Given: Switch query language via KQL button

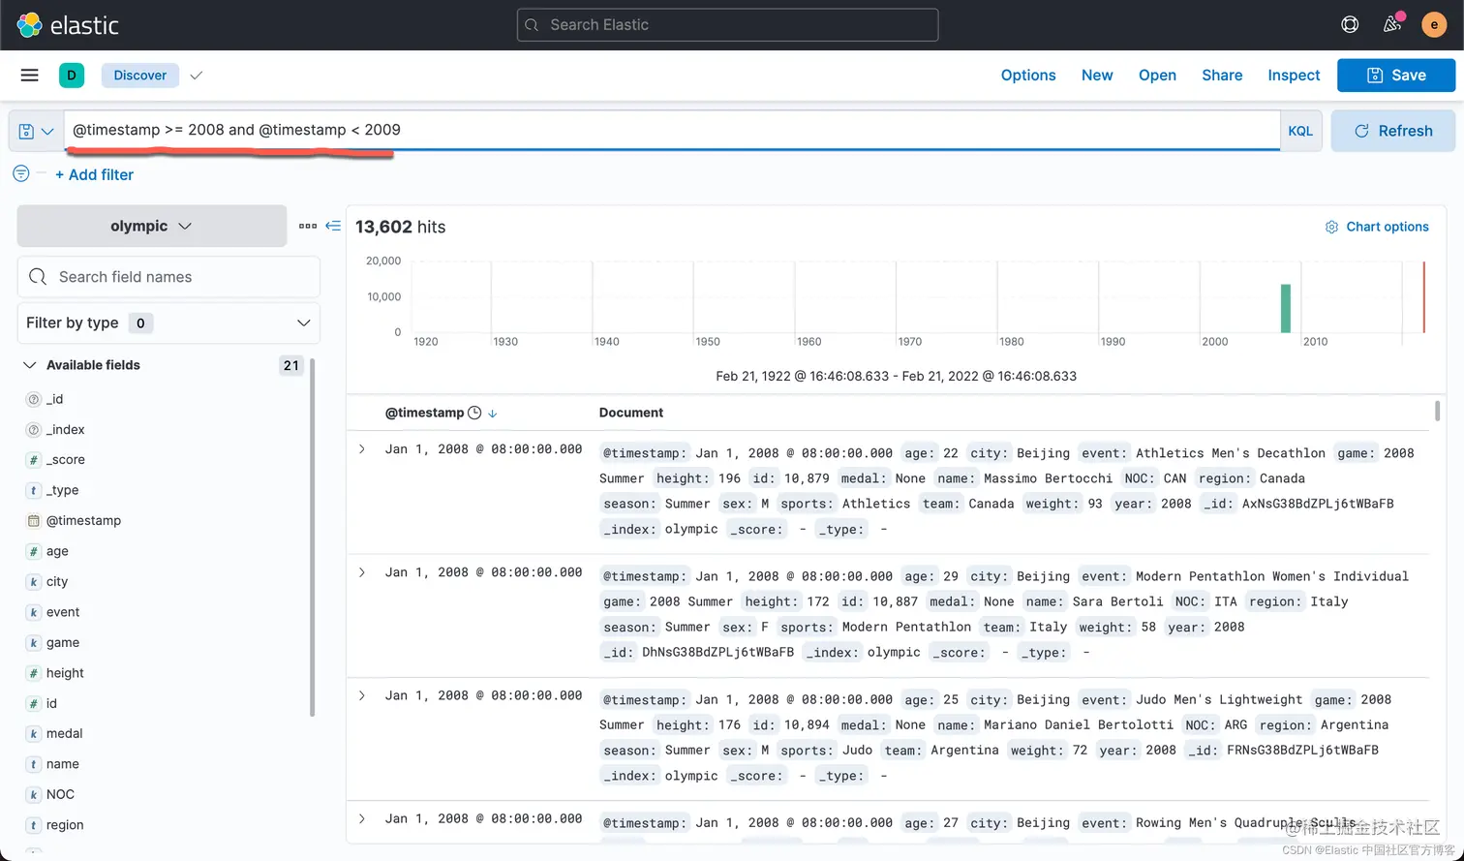Looking at the screenshot, I should coord(1300,131).
